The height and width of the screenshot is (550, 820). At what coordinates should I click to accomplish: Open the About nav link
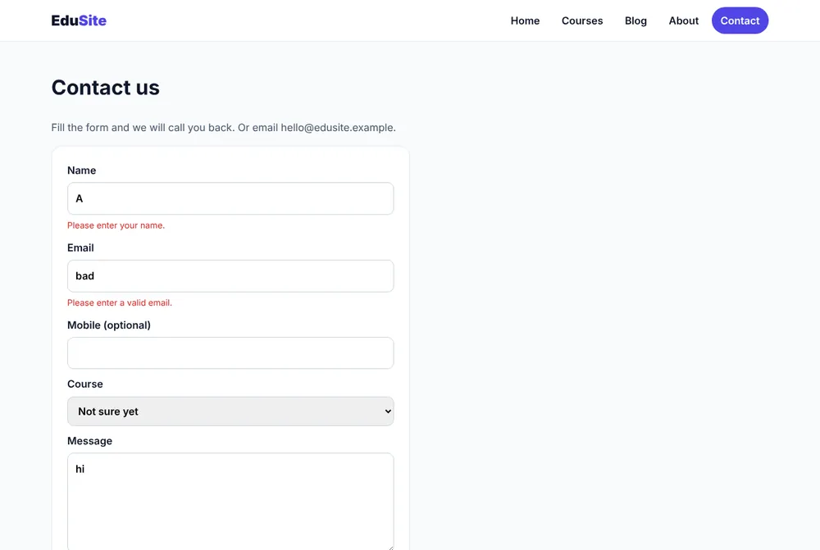(x=683, y=20)
